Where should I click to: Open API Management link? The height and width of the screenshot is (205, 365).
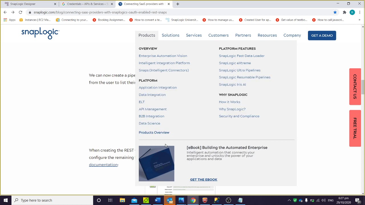(153, 109)
